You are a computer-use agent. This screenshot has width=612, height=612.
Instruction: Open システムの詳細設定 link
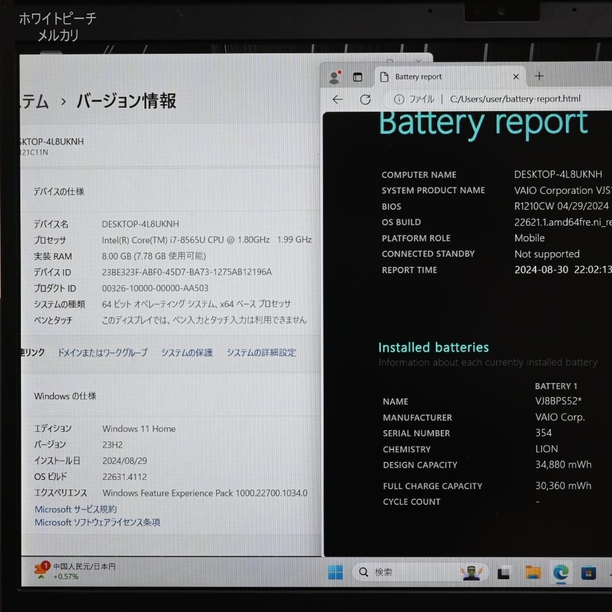coord(261,353)
